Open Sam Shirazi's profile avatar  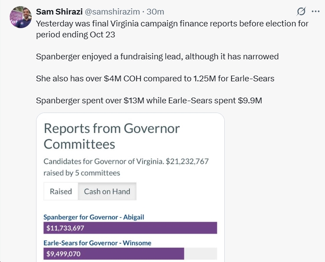[19, 17]
